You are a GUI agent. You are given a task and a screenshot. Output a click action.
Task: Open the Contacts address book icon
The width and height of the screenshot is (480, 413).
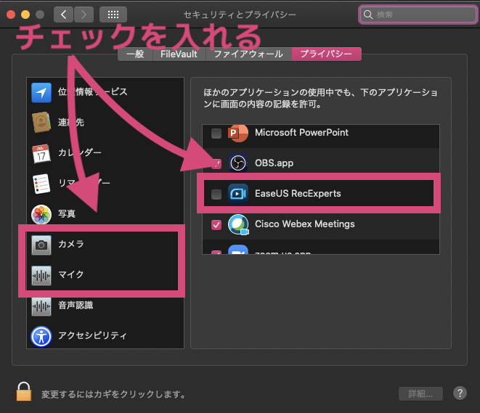(41, 123)
